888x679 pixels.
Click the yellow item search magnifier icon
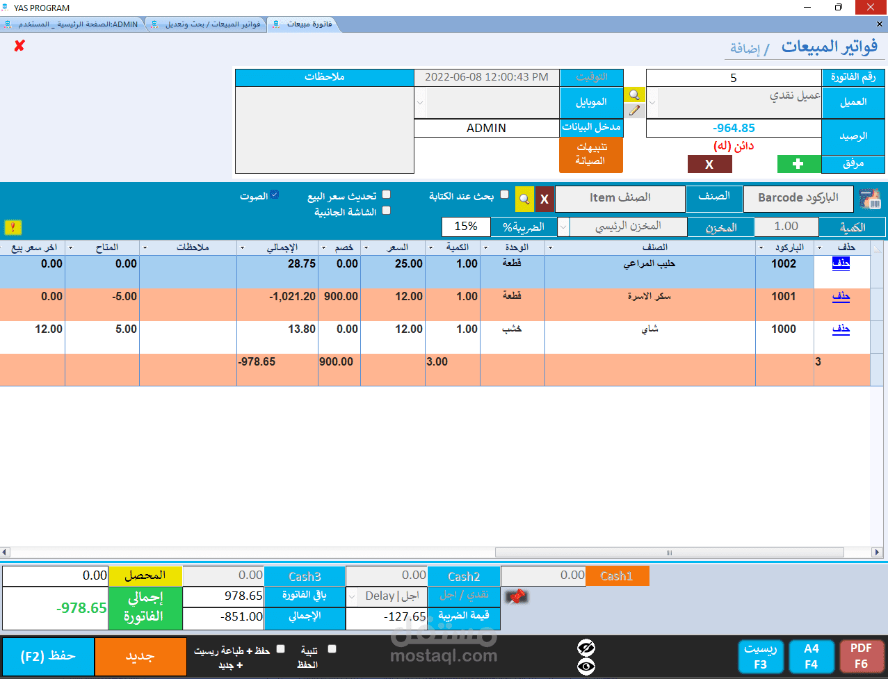click(524, 199)
